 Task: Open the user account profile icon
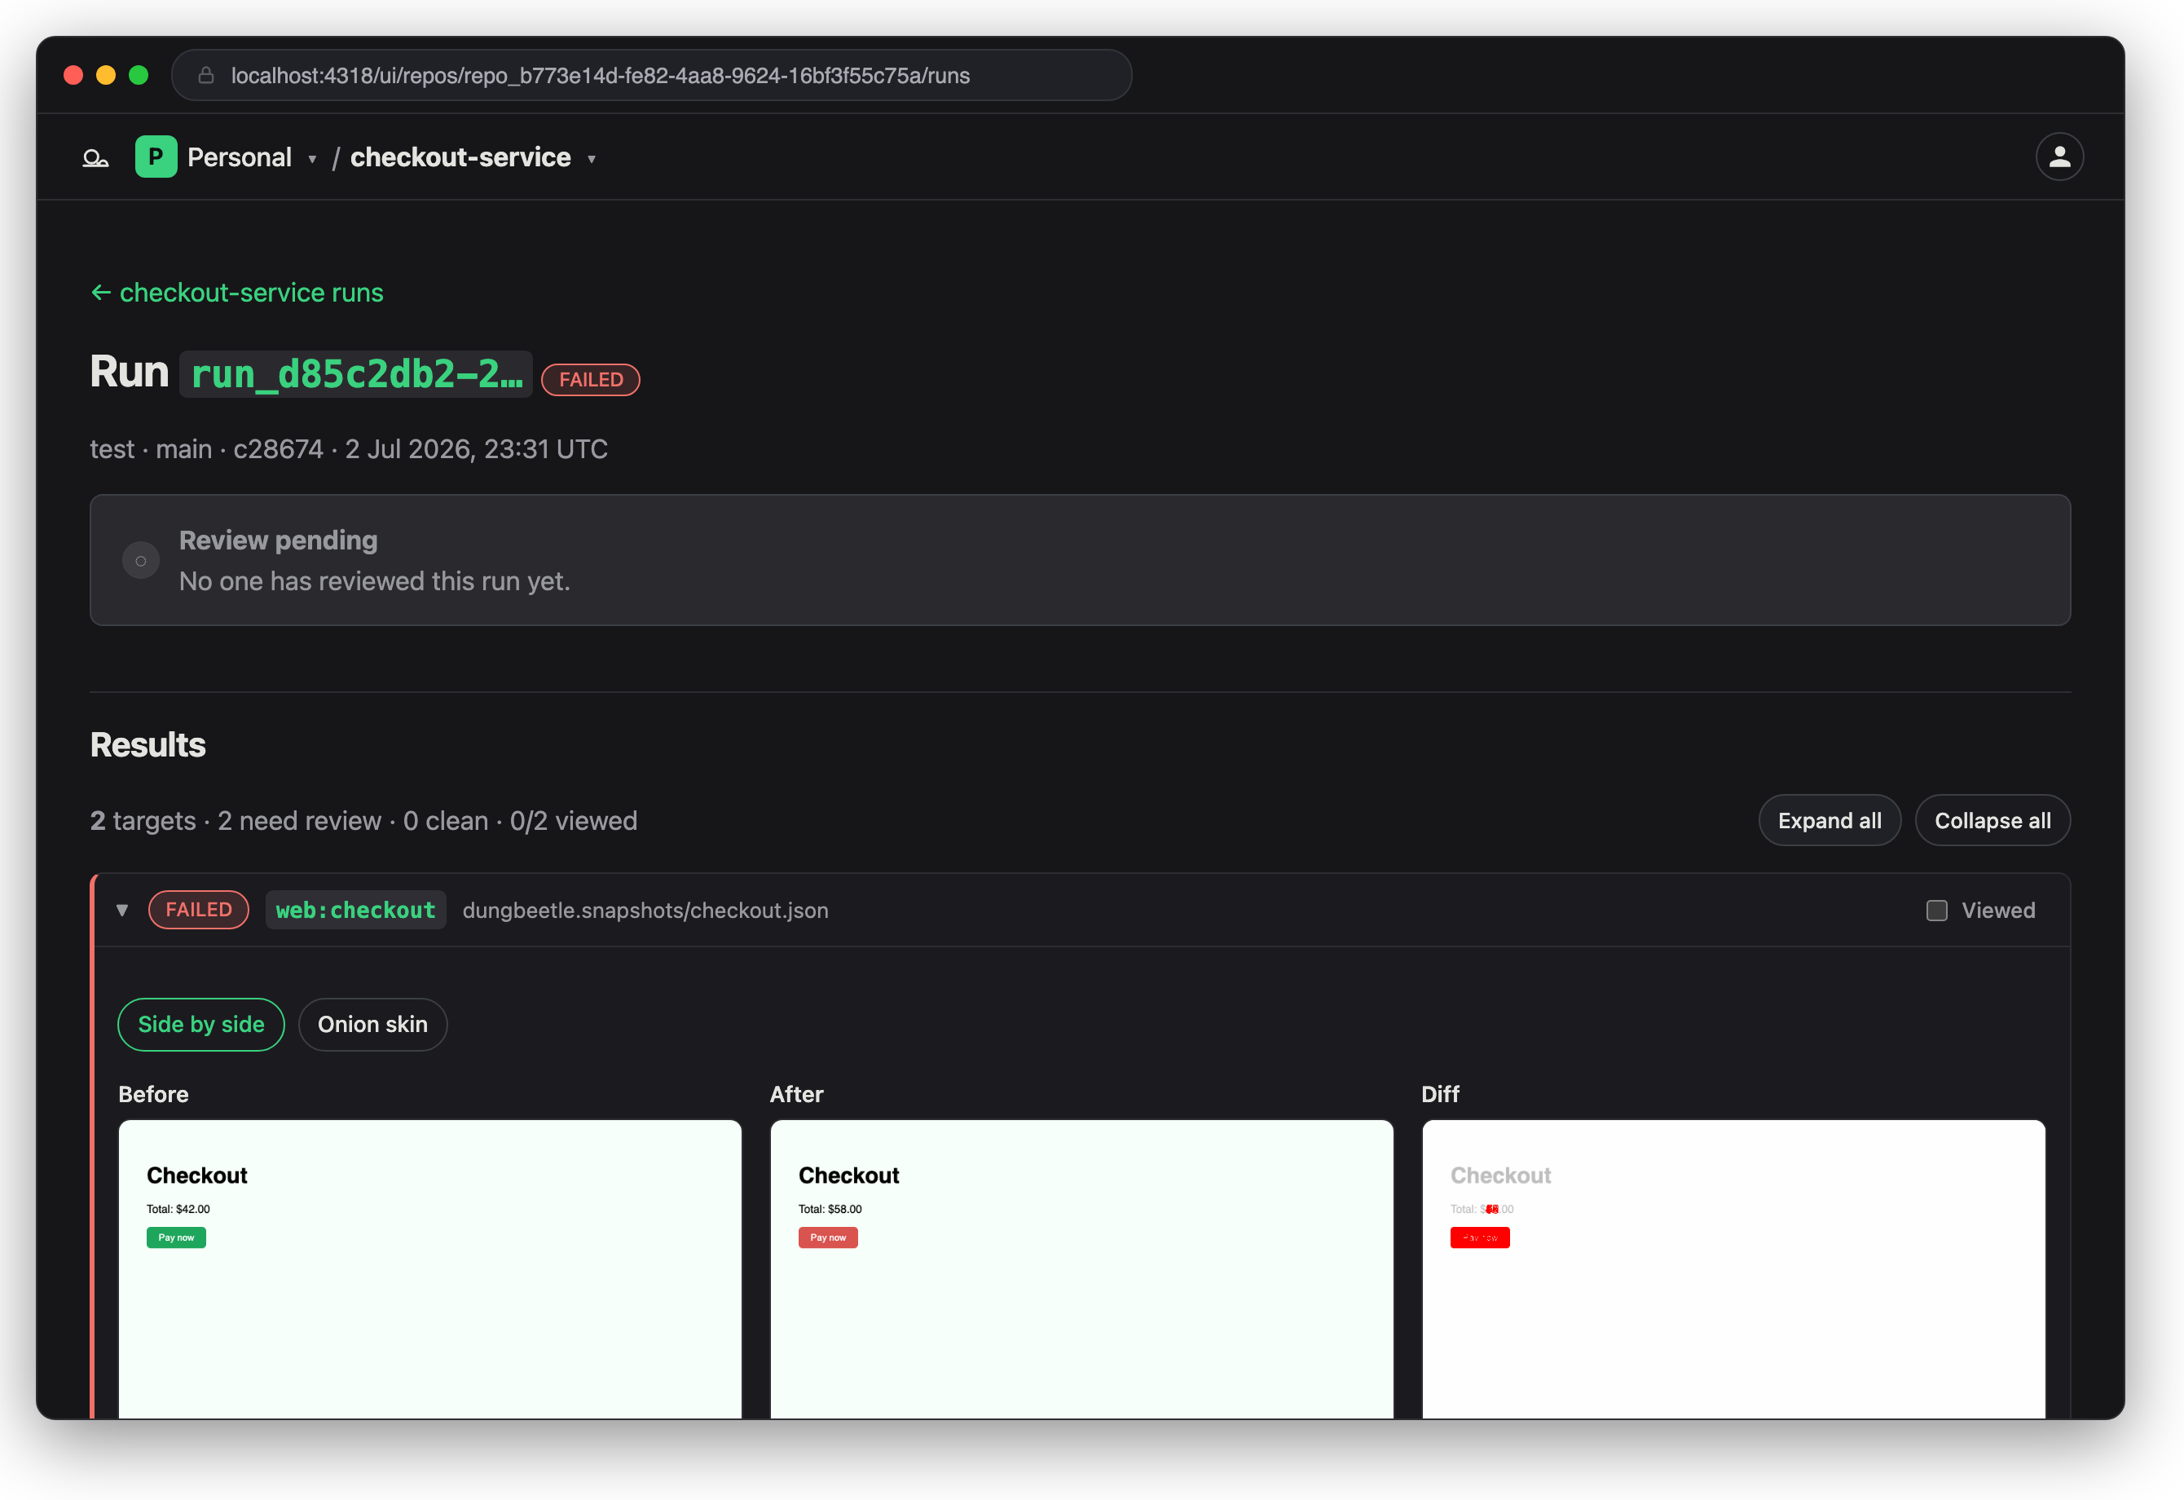click(2059, 157)
